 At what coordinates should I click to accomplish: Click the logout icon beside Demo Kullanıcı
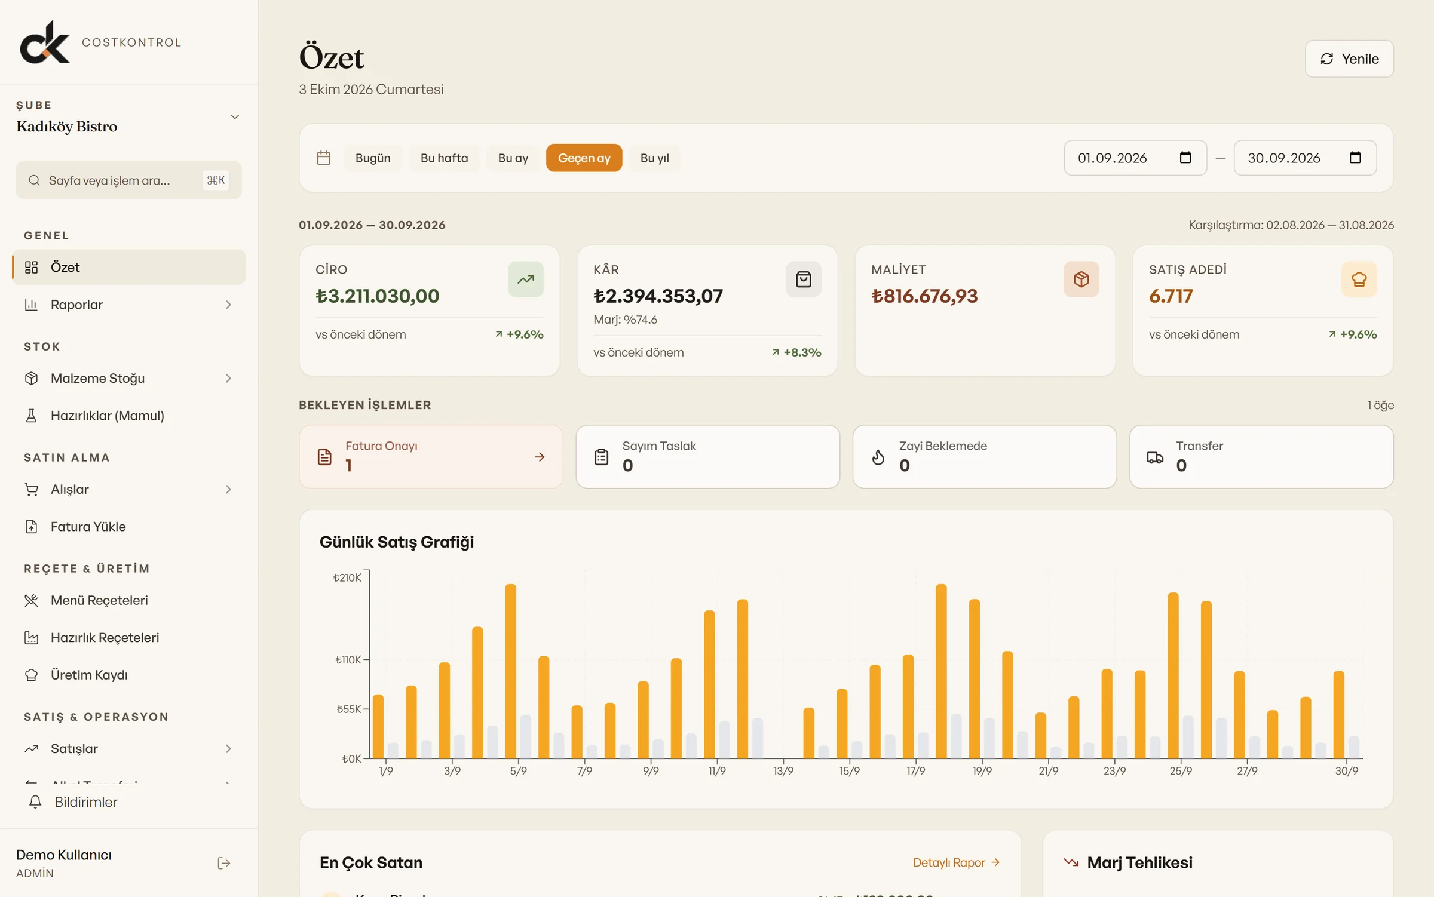224,863
